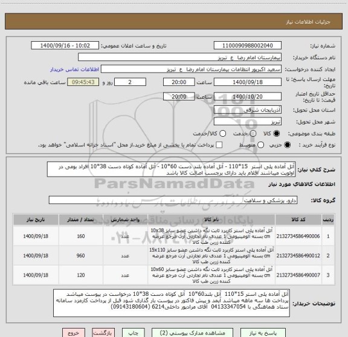
Task: Click the نام کالا column header
Action: click(x=211, y=220)
